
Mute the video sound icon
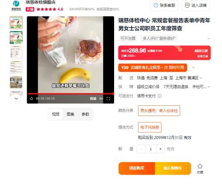101,99
